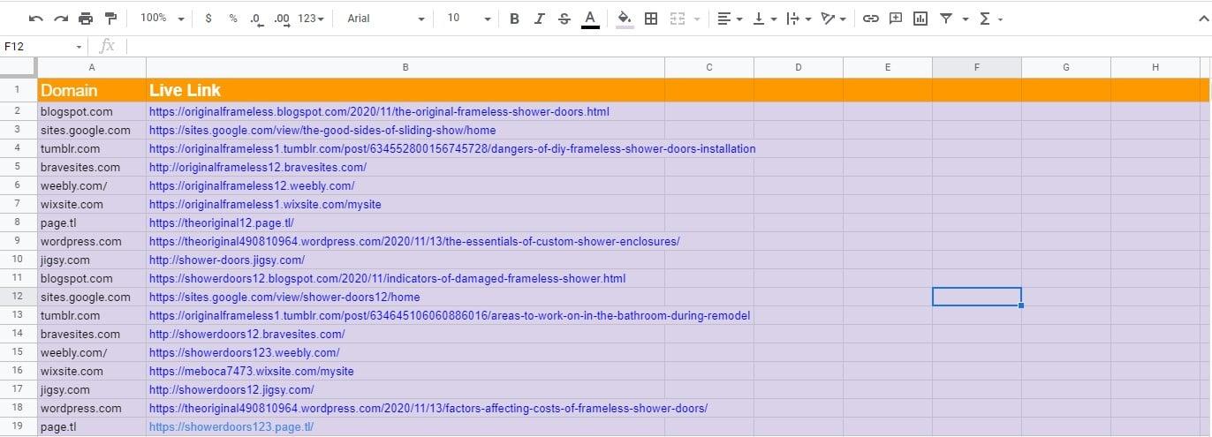
Task: Open the font size 10 dropdown
Action: pos(468,19)
